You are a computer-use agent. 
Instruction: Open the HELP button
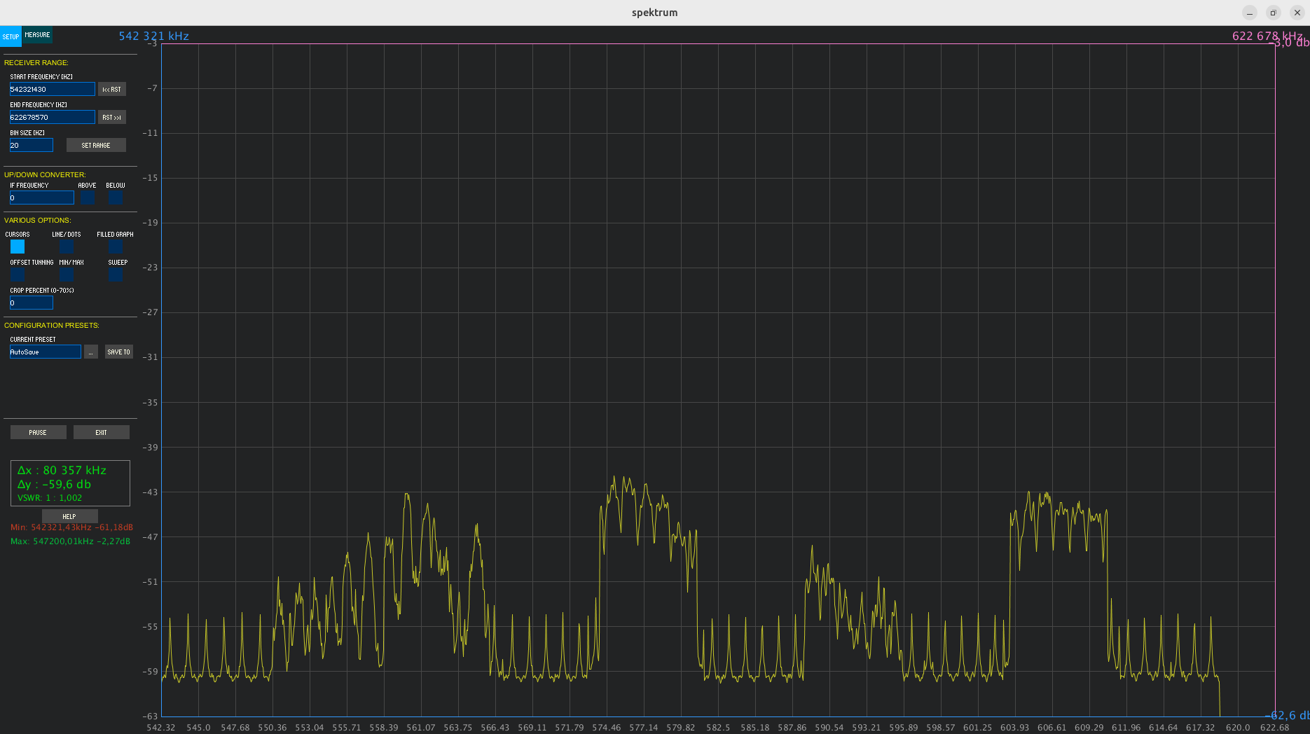(x=69, y=516)
